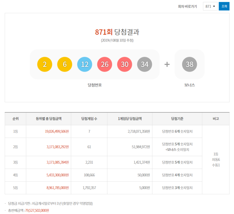
Task: Click the 보너스 label under ball 38
Action: pos(190,85)
